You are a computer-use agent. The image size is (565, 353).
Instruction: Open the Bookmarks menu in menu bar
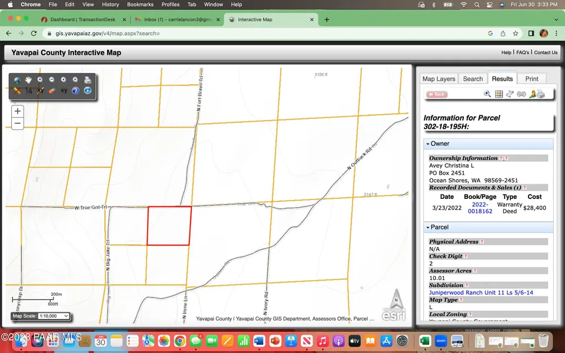(x=140, y=4)
